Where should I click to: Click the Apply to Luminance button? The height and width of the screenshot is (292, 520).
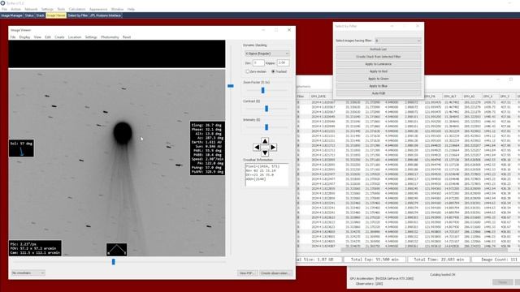(379, 64)
